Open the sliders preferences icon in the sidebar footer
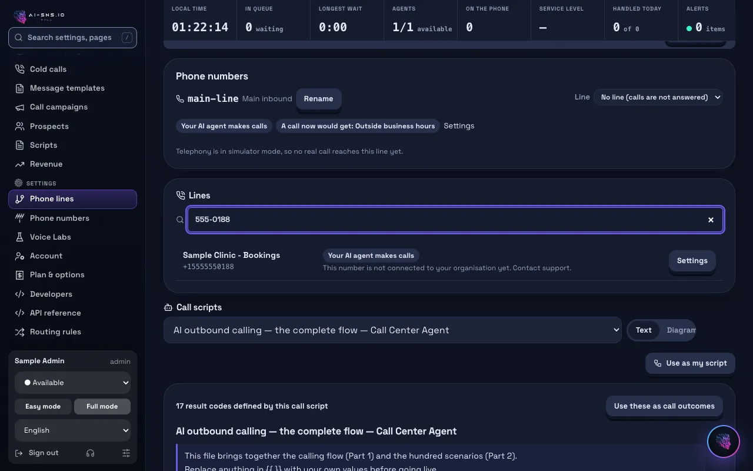The width and height of the screenshot is (753, 471). point(126,453)
